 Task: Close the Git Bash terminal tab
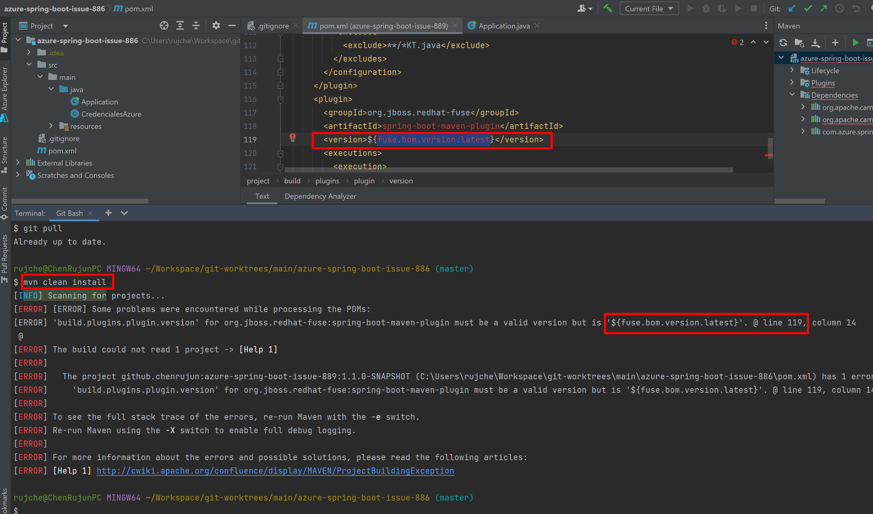coord(90,213)
